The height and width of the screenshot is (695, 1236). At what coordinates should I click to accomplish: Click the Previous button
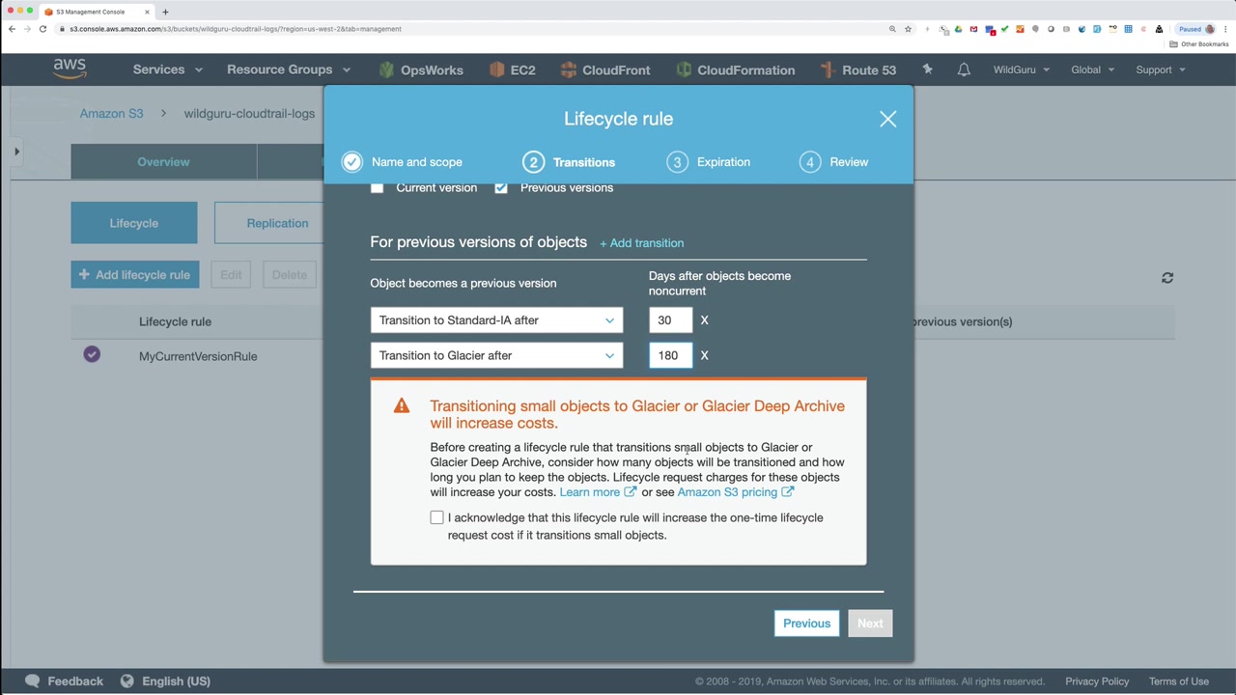tap(806, 624)
